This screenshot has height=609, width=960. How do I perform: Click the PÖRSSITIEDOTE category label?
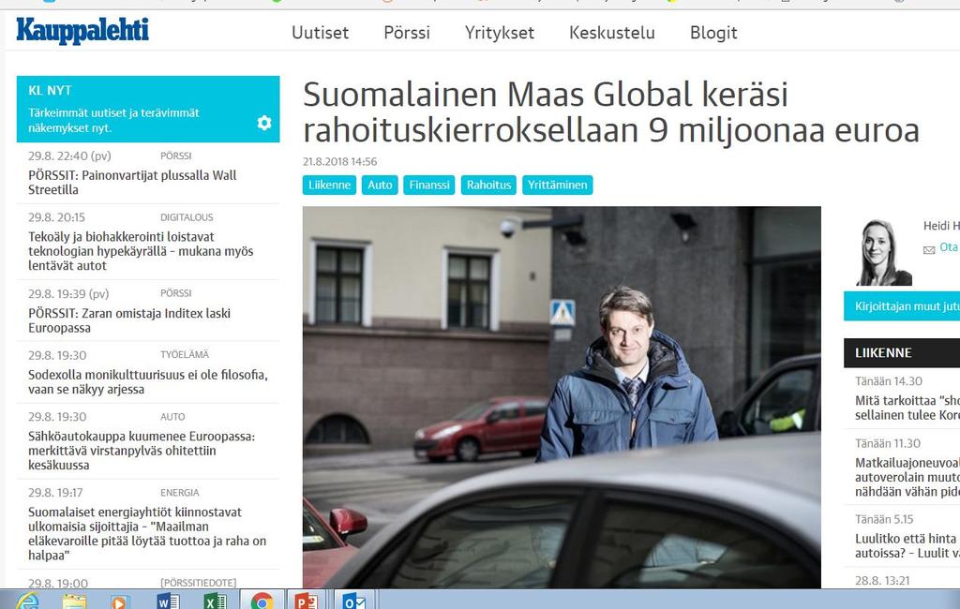click(x=199, y=583)
